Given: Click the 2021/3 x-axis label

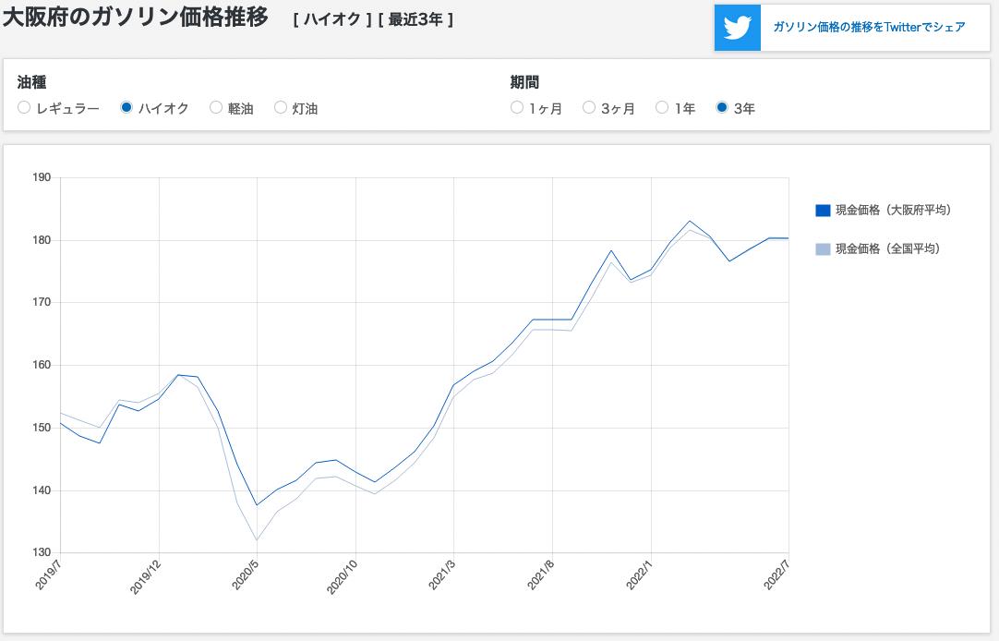Looking at the screenshot, I should coord(441,575).
